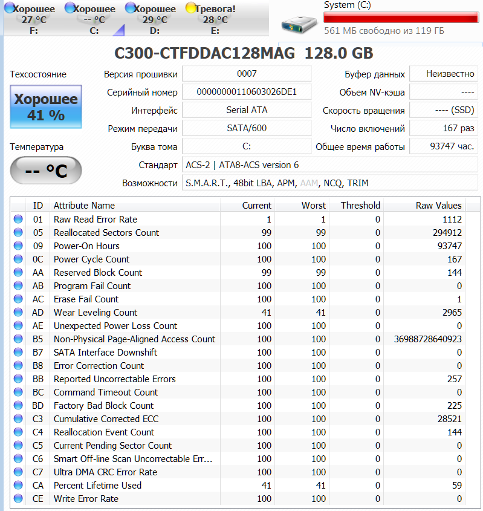Click the status icon for Wear Leveling Count
Viewport: 483px width, 511px height.
coord(18,313)
